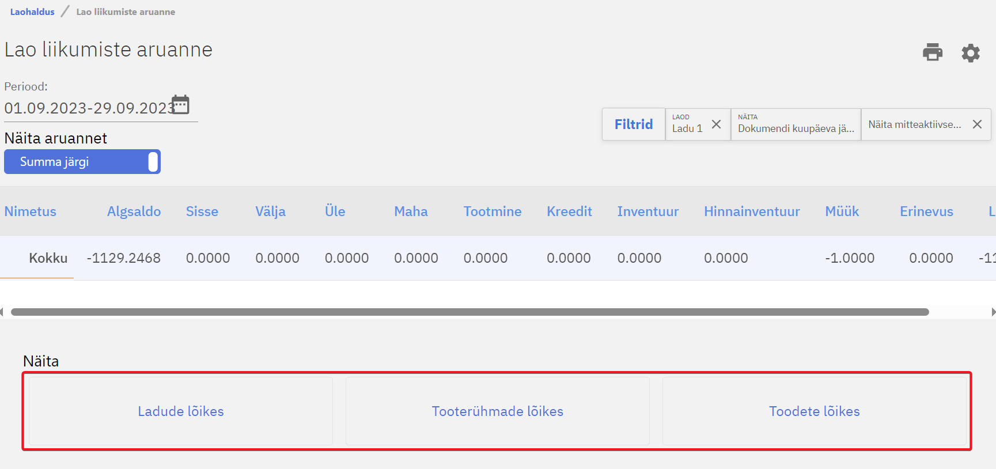Remove the Ladu 1 filter chip
The image size is (996, 469).
(x=716, y=124)
